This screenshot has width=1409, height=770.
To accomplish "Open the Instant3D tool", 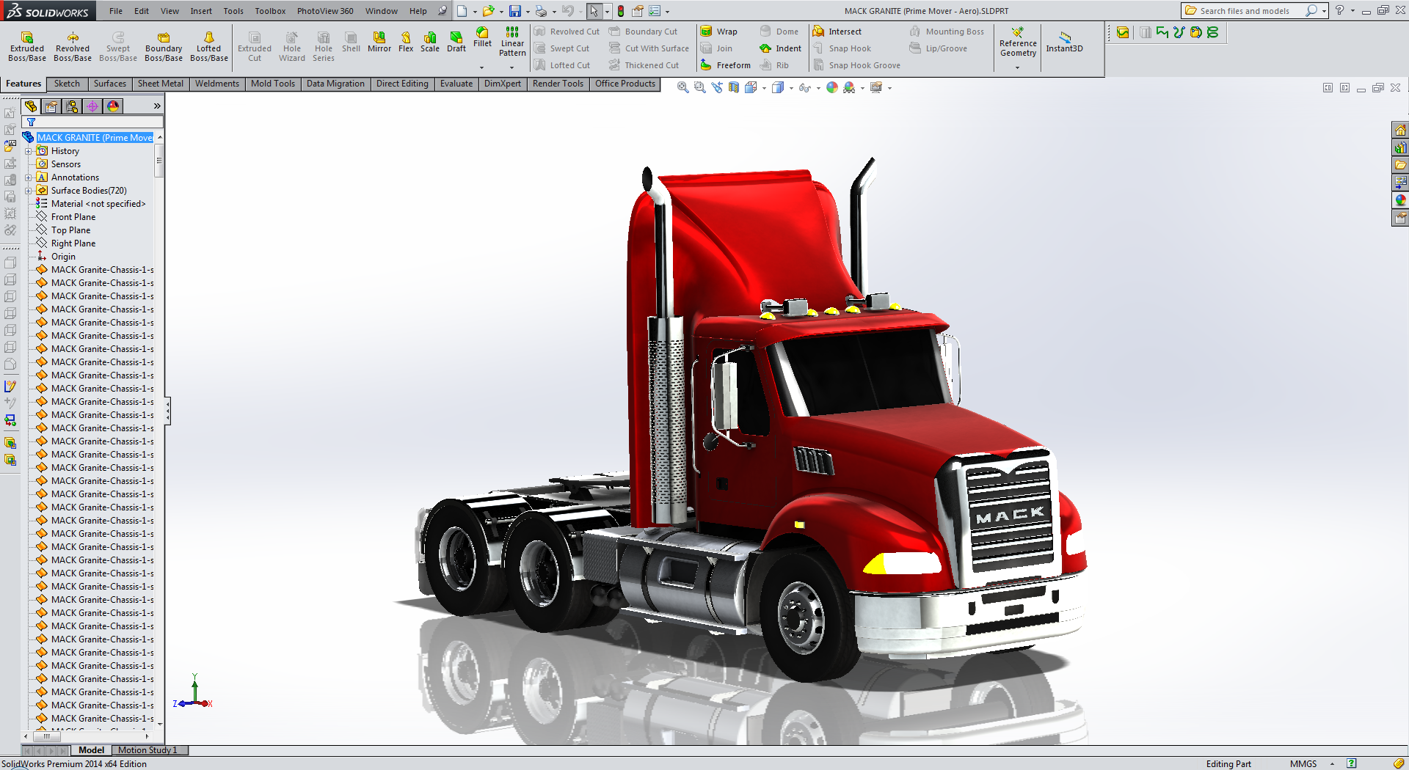I will 1065,42.
